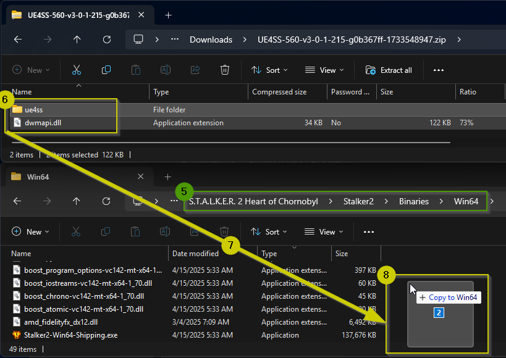This screenshot has height=358, width=506.
Task: Refresh the Win64 window
Action: click(x=106, y=201)
